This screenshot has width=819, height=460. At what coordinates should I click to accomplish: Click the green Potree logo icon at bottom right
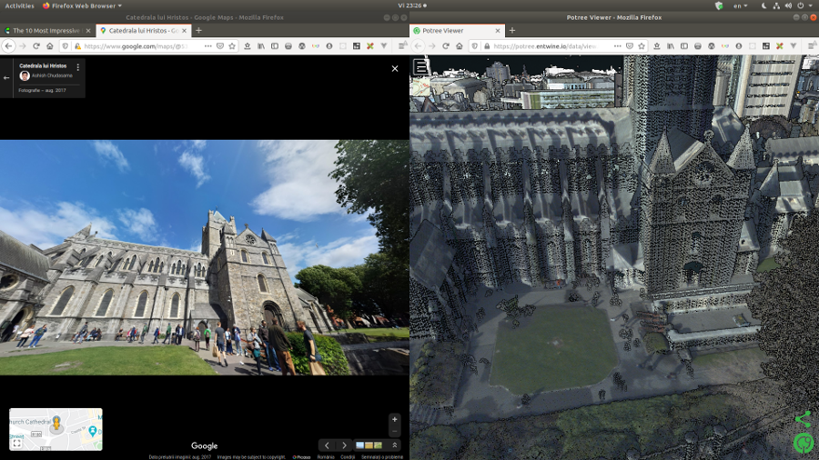point(804,444)
